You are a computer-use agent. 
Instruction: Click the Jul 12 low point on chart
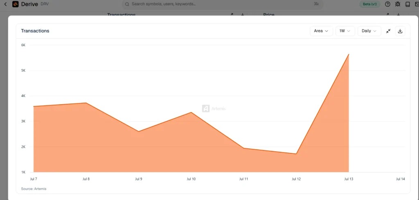point(296,153)
